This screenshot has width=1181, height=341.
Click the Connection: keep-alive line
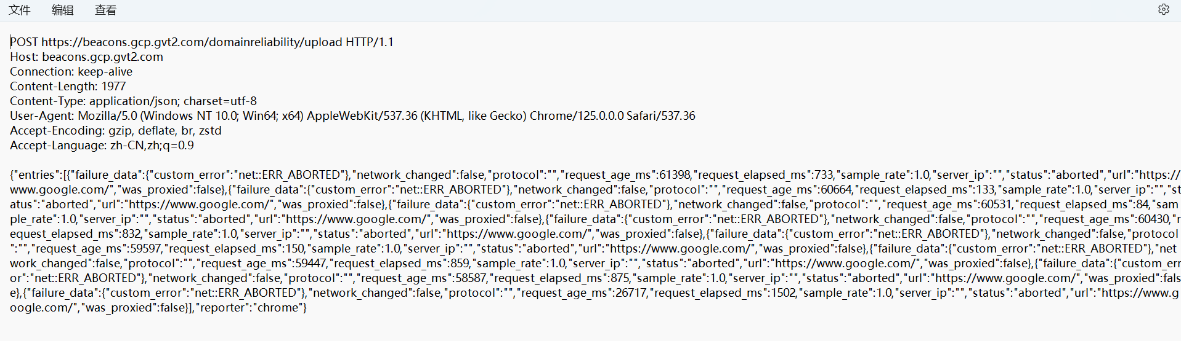pos(71,71)
